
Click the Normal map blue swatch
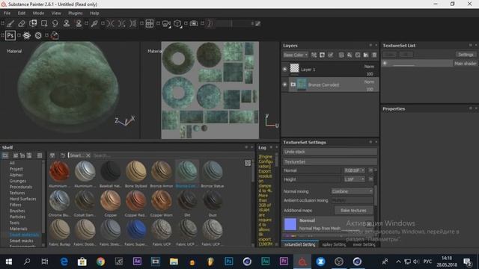[x=290, y=224]
